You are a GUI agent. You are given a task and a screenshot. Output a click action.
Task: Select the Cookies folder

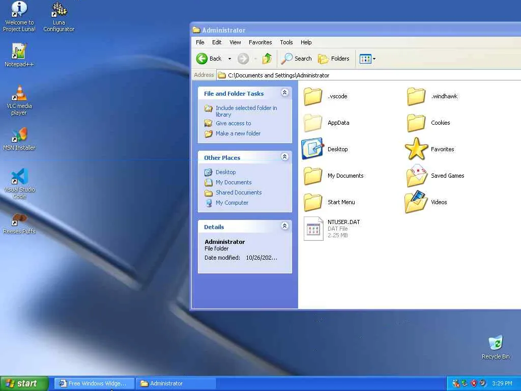[428, 123]
